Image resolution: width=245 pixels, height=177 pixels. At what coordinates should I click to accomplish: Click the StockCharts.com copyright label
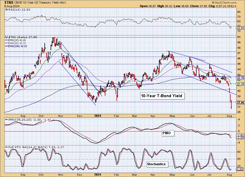[224, 3]
